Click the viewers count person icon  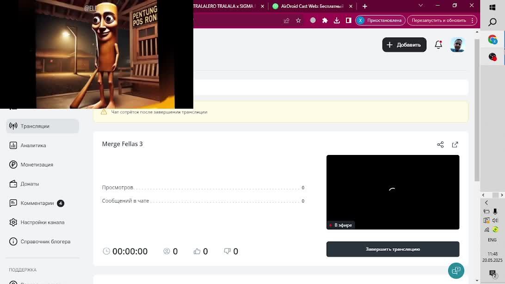pos(166,251)
